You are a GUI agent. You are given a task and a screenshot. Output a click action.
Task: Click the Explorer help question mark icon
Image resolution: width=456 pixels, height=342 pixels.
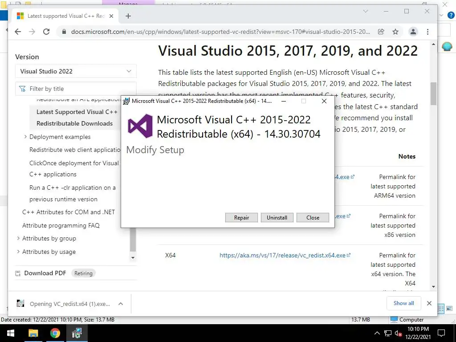(x=451, y=16)
